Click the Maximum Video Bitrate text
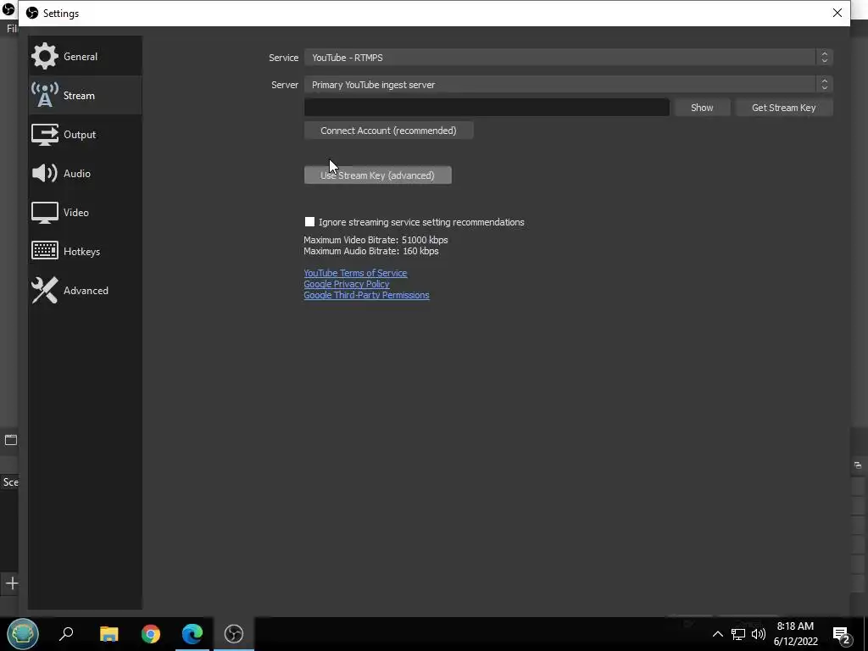The height and width of the screenshot is (651, 868). tap(376, 240)
